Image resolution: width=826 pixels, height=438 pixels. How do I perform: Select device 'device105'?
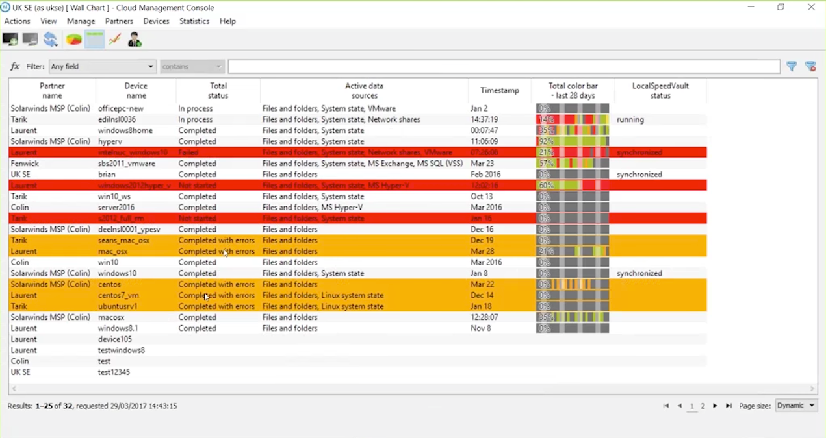pos(115,339)
